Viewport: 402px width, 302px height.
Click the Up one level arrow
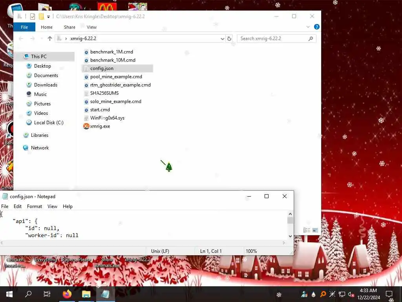[x=50, y=39]
